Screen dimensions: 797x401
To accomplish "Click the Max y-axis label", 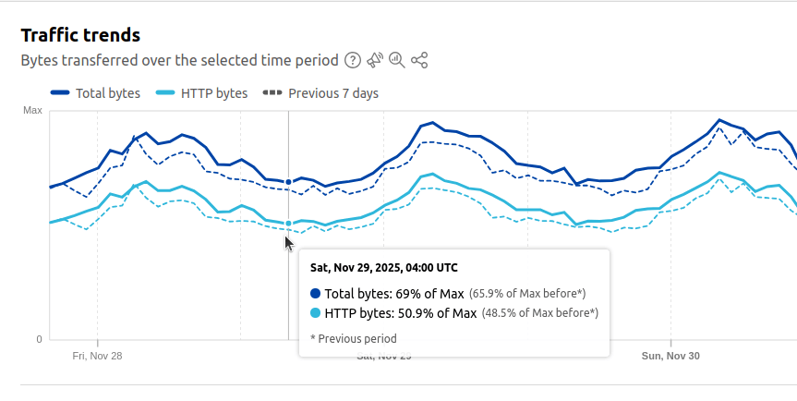I will click(32, 111).
